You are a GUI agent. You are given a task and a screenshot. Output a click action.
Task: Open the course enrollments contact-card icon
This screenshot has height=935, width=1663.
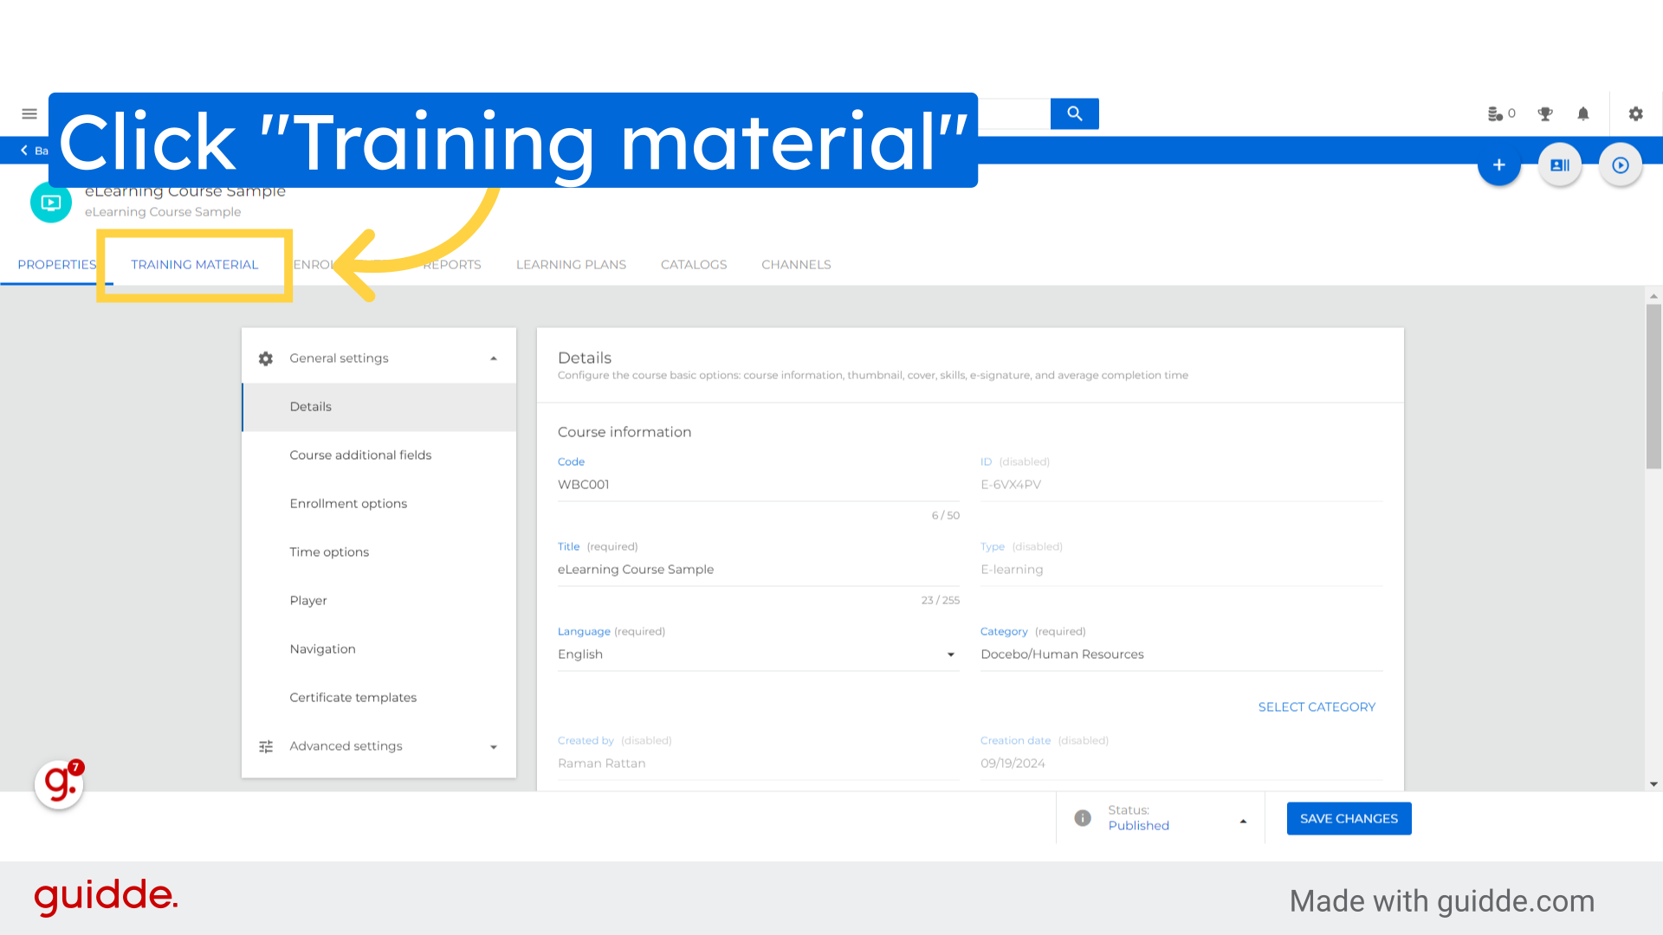coord(1559,164)
